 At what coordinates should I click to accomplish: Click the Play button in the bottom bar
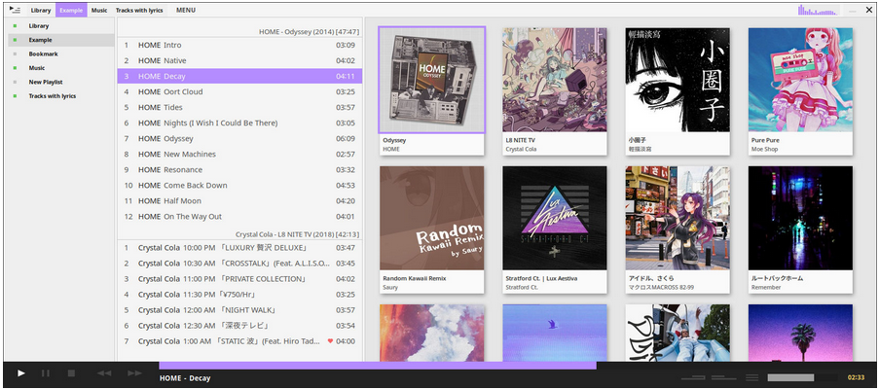pyautogui.click(x=20, y=372)
